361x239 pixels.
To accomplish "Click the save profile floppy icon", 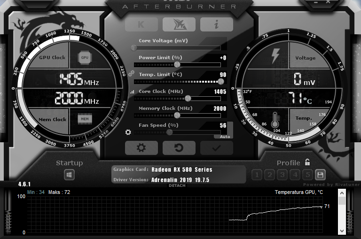I will point(320,175).
